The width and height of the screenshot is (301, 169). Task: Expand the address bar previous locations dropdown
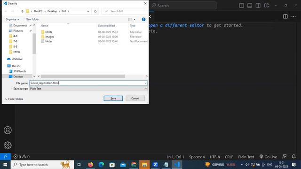88,11
